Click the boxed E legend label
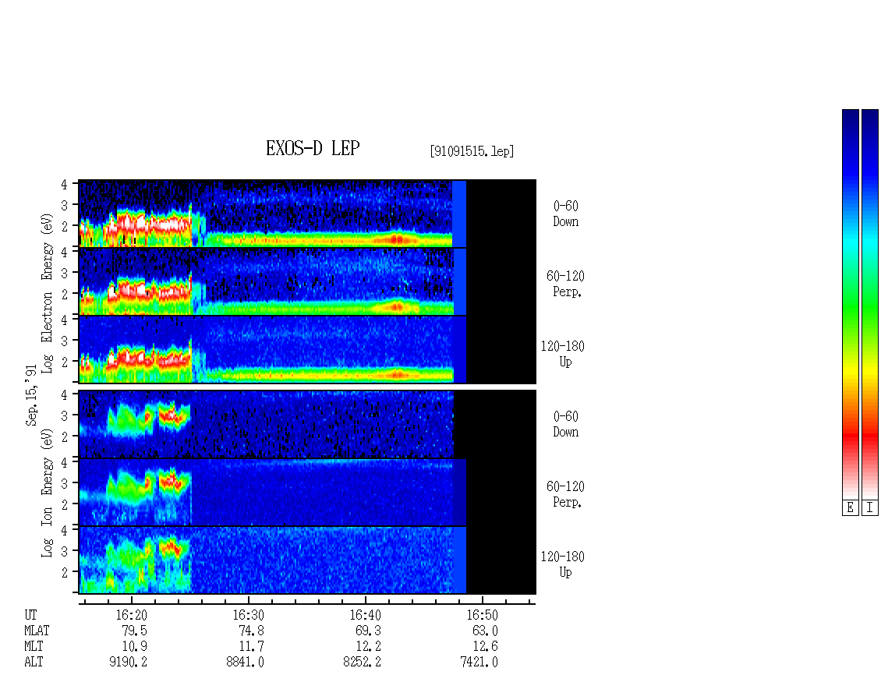881x682 pixels. click(x=850, y=508)
